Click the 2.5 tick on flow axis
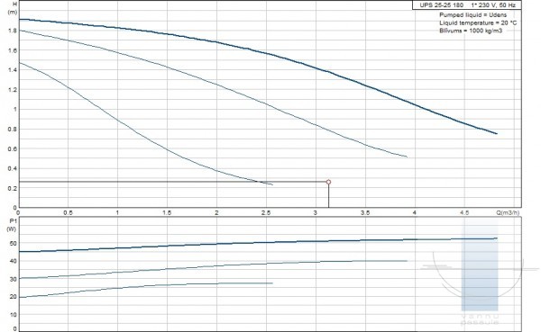Viewport: 541px width, 332px height. click(x=266, y=213)
